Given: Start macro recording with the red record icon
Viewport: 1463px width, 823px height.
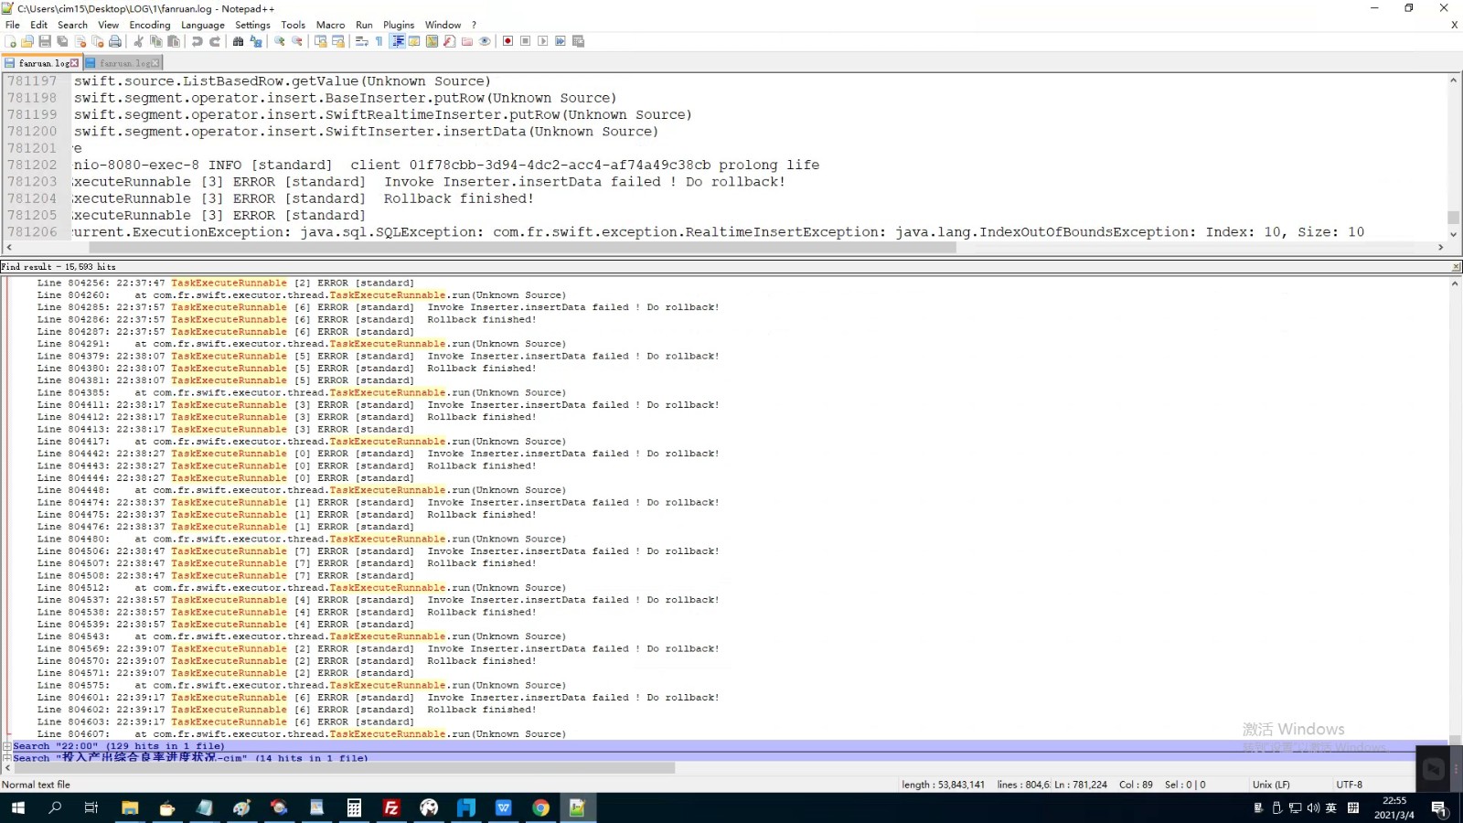Looking at the screenshot, I should tap(507, 41).
